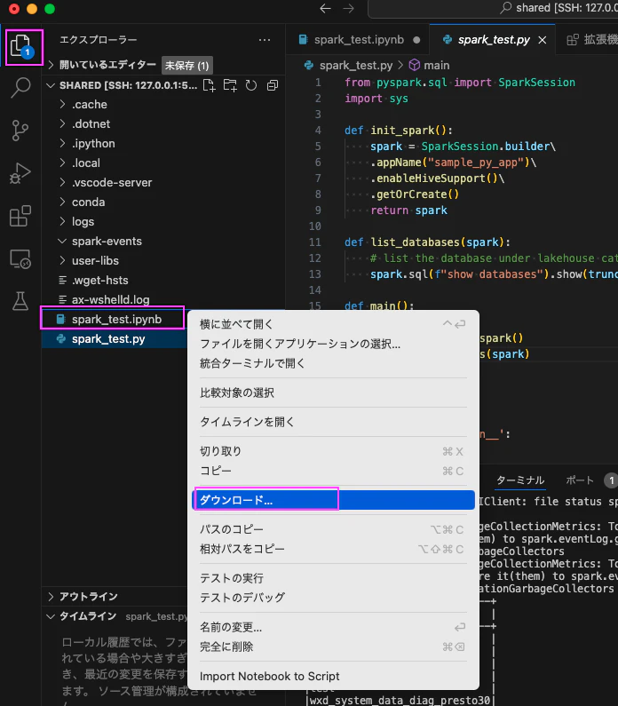Expand the .vscode-server folder
618x706 pixels.
(x=62, y=182)
